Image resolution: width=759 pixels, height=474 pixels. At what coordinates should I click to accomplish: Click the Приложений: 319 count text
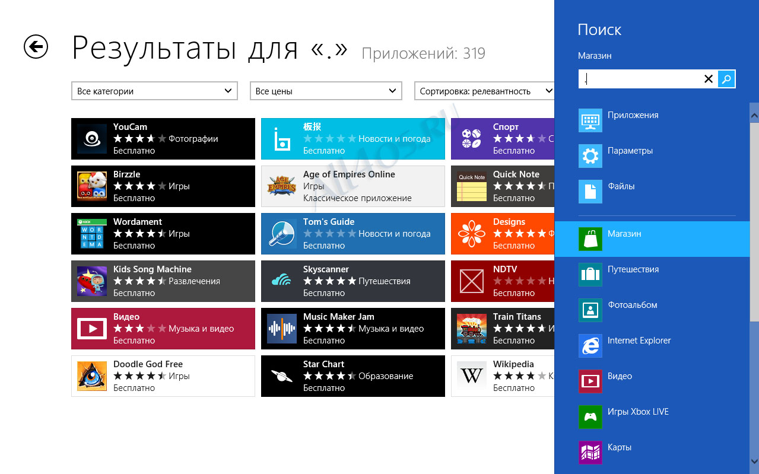click(x=424, y=53)
